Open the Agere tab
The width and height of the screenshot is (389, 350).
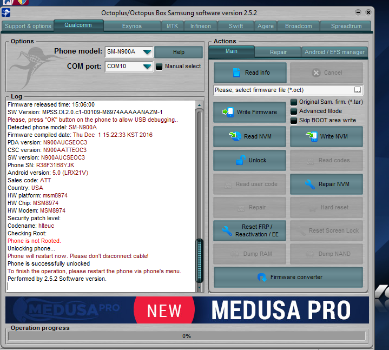click(x=266, y=26)
